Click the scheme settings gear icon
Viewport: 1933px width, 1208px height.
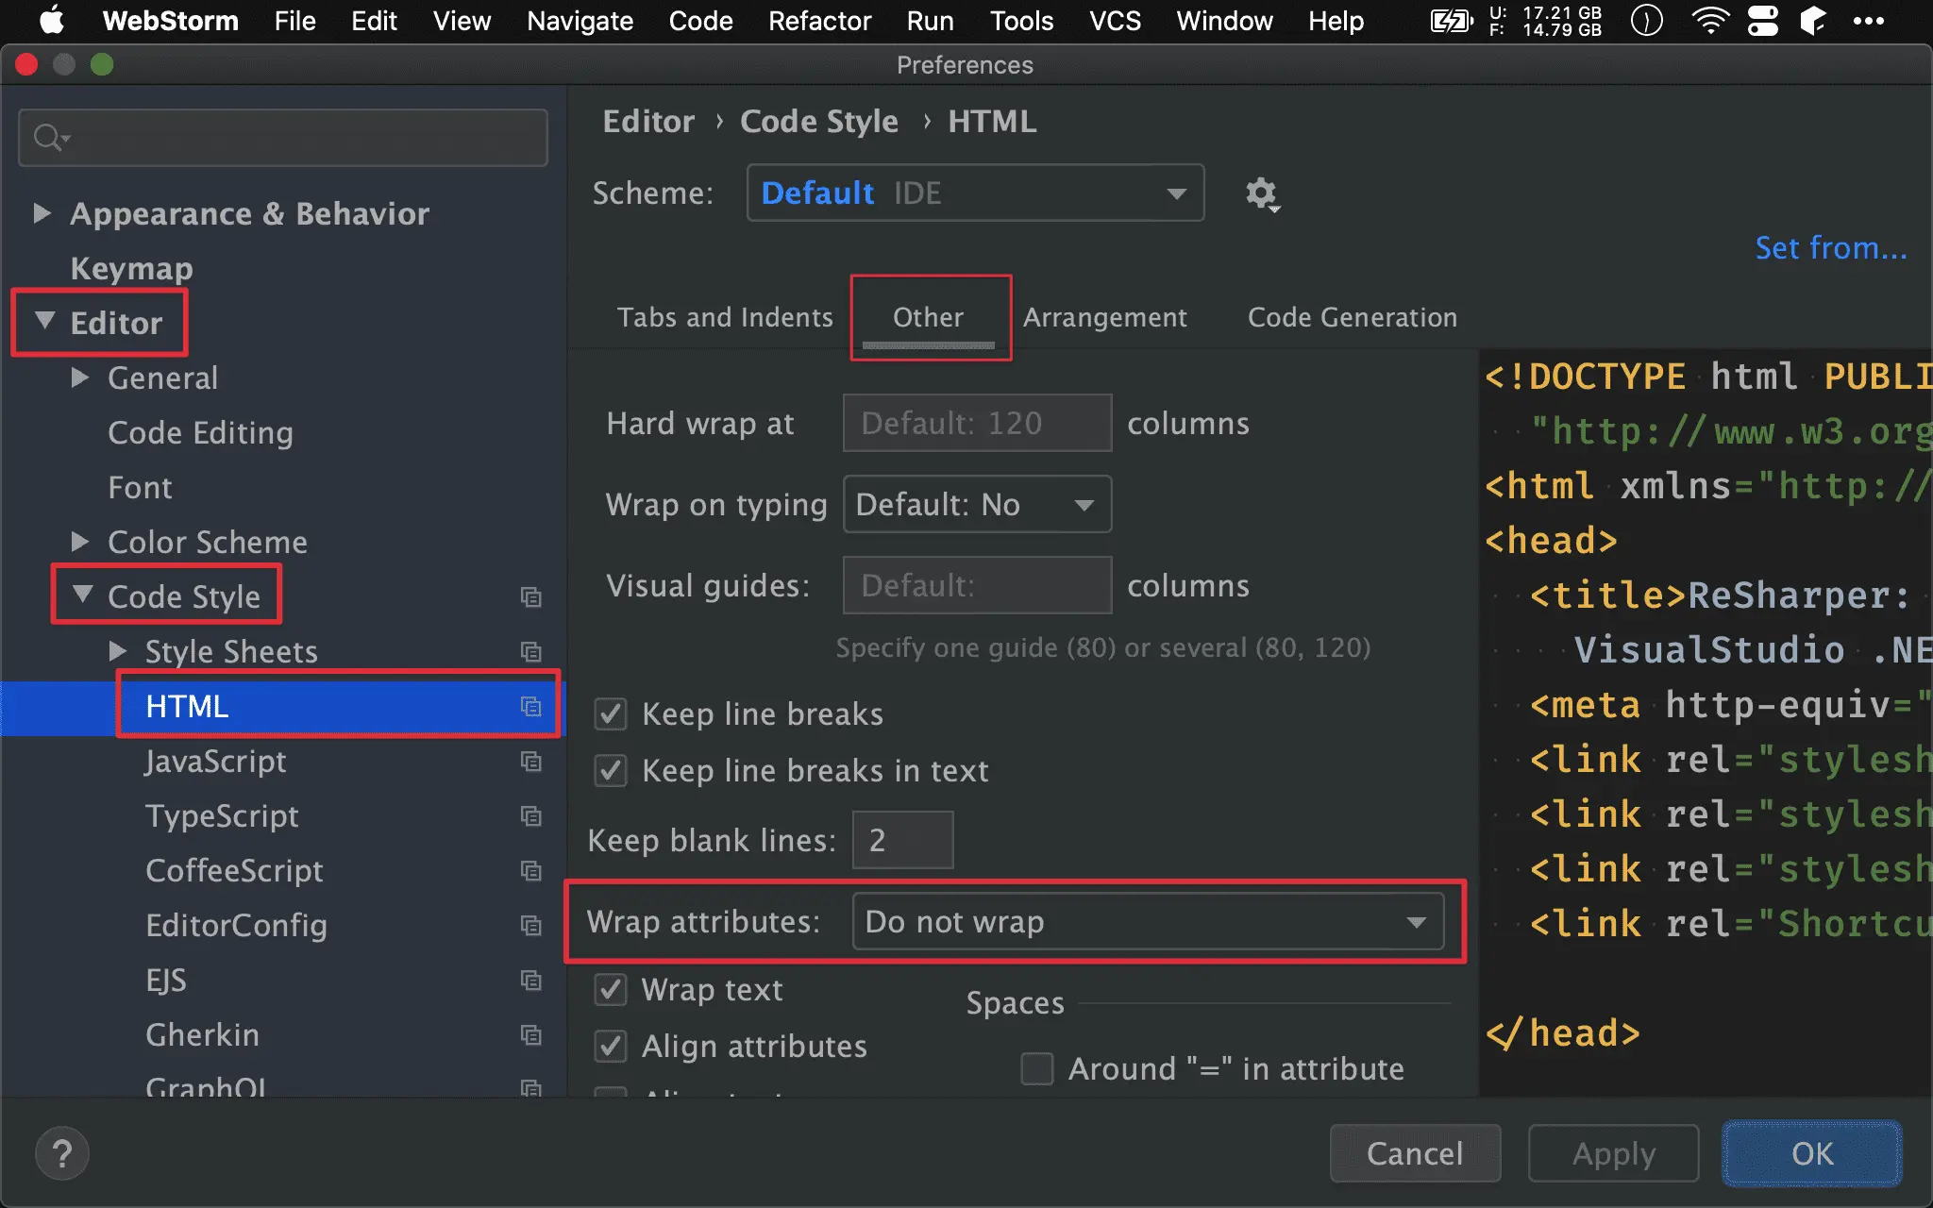[1261, 193]
